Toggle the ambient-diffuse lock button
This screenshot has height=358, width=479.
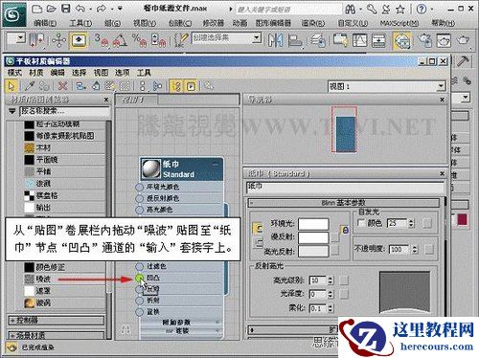coord(345,230)
